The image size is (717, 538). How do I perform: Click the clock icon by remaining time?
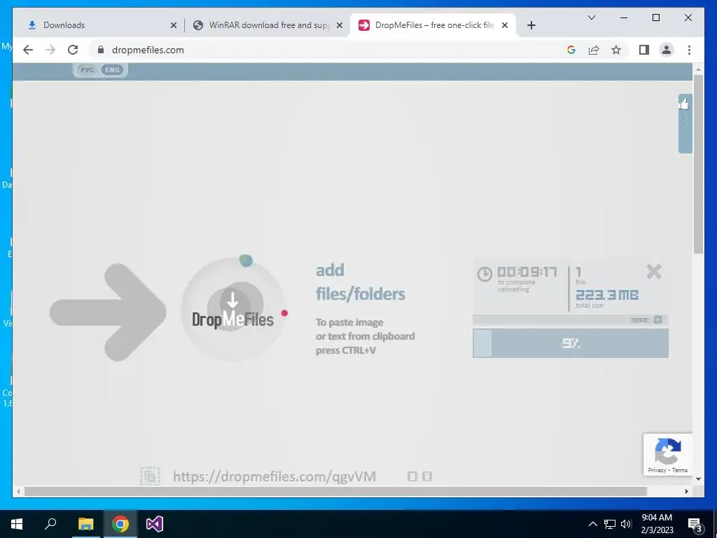(485, 274)
